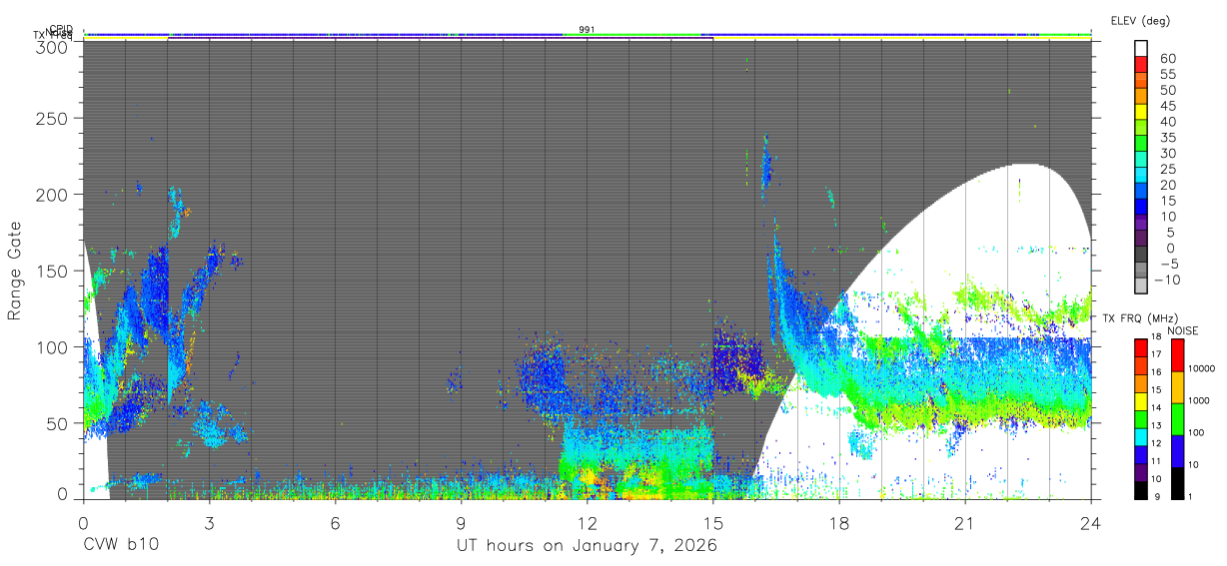This screenshot has width=1227, height=566.
Task: Select the yellow segment of NOISE bar
Action: 1178,387
